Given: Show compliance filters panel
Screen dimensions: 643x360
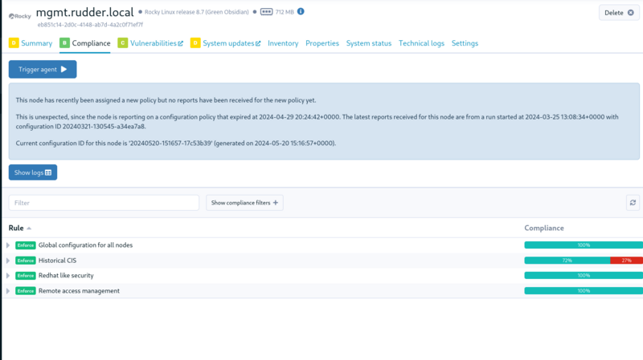Looking at the screenshot, I should pos(244,203).
